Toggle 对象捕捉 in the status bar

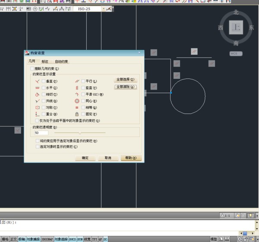pos(33,239)
